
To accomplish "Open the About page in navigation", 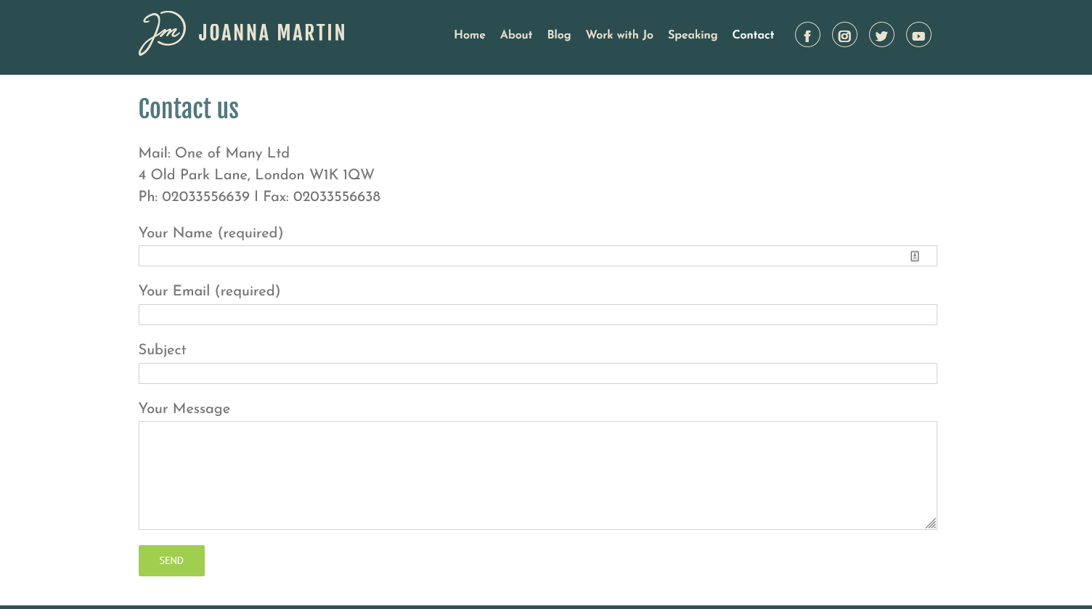I will pos(516,35).
